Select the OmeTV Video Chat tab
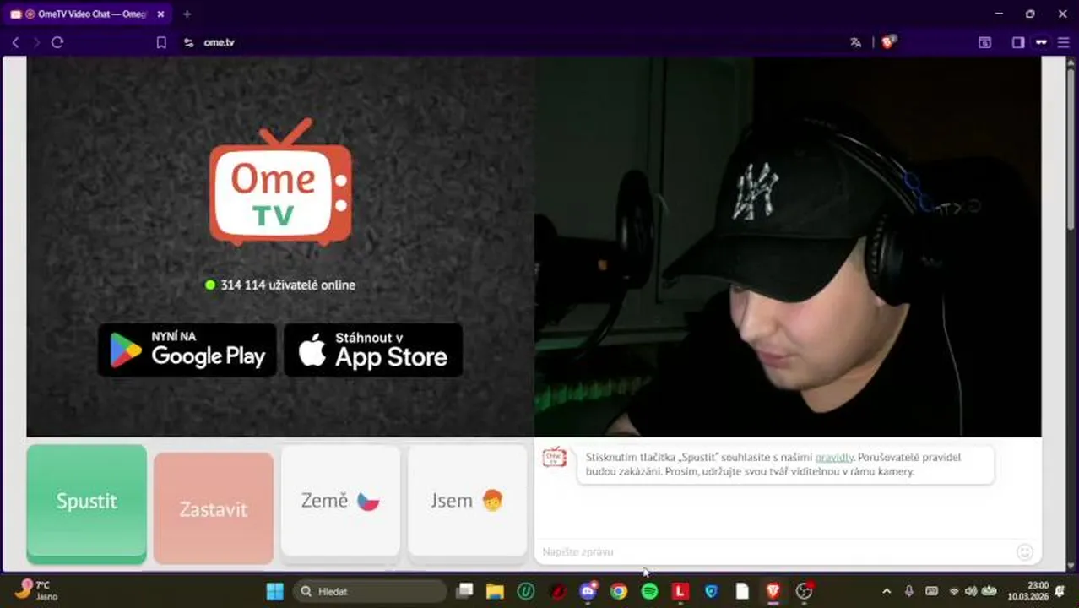The height and width of the screenshot is (608, 1079). click(x=88, y=14)
